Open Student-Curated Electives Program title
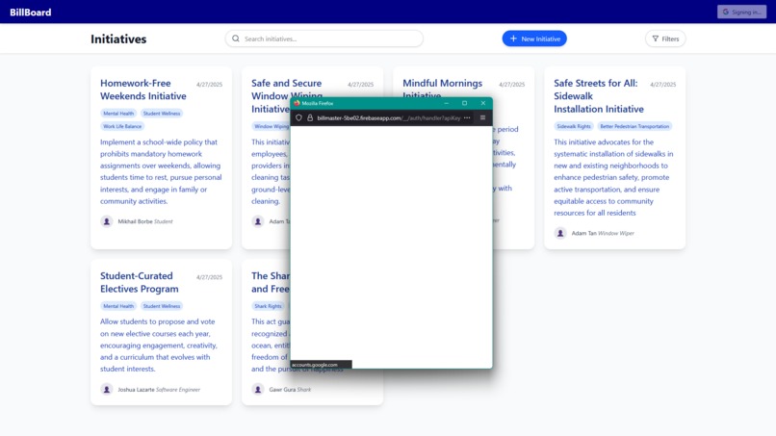 click(x=139, y=282)
